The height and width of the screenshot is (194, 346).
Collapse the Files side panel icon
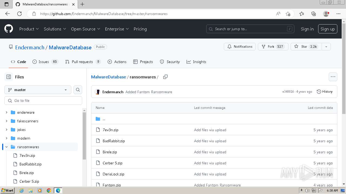click(9, 77)
